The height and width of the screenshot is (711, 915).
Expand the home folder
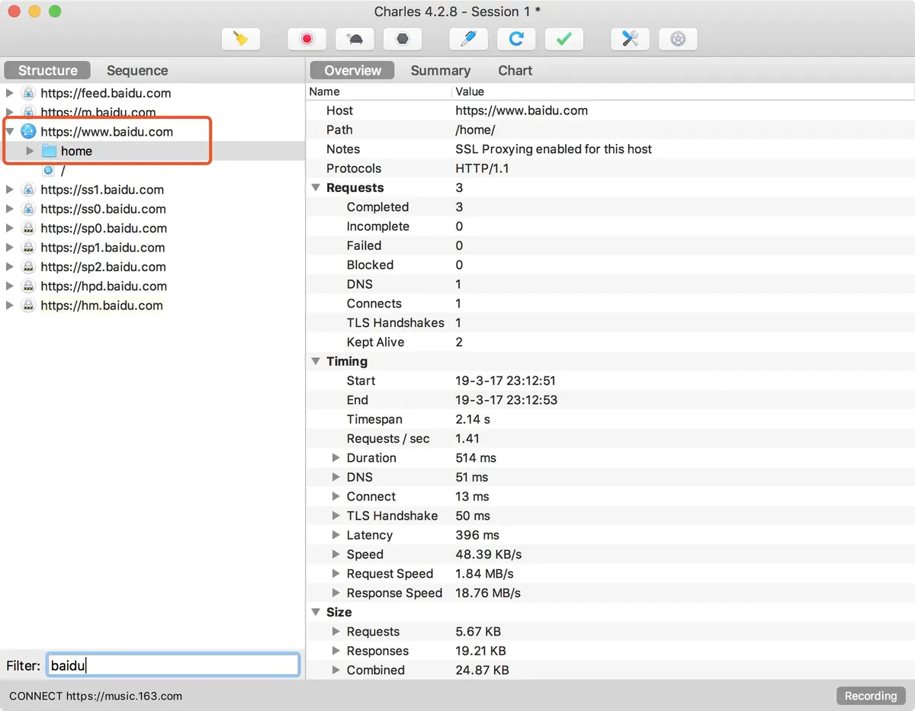tap(30, 151)
